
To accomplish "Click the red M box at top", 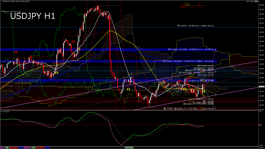I will click(199, 5).
